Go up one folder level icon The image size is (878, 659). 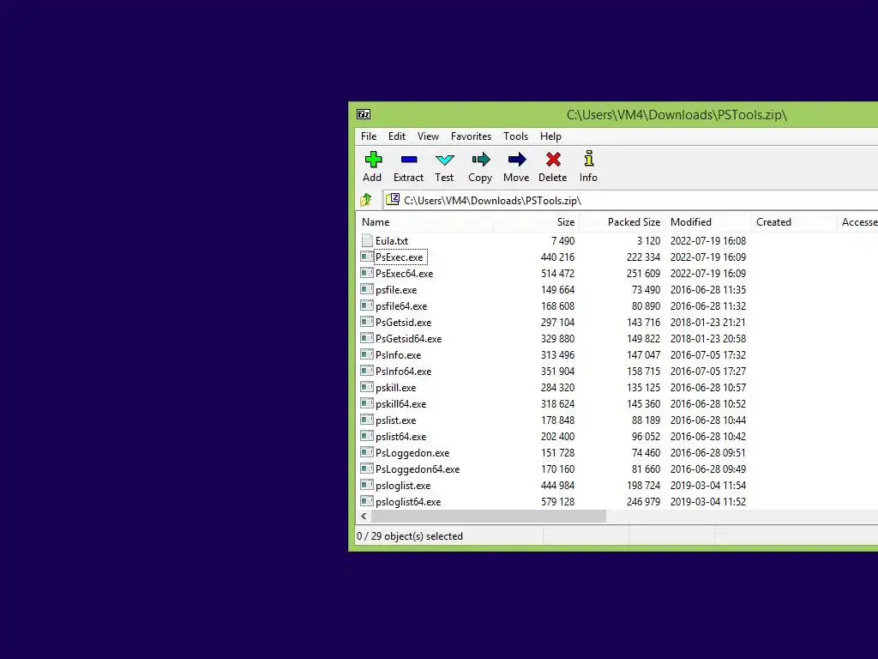click(x=366, y=200)
